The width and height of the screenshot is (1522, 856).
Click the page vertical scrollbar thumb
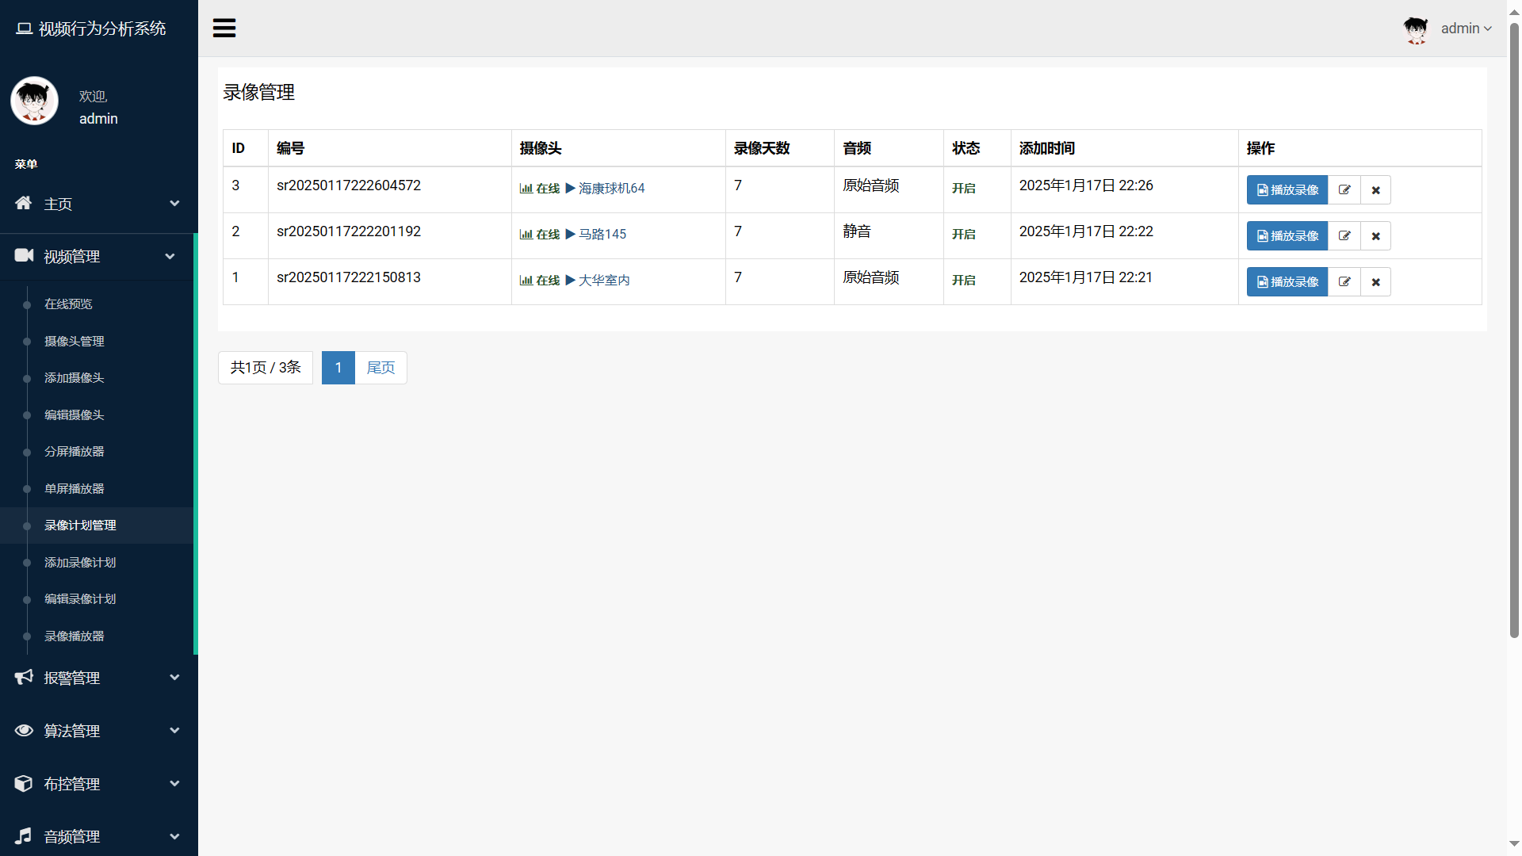coord(1514,331)
